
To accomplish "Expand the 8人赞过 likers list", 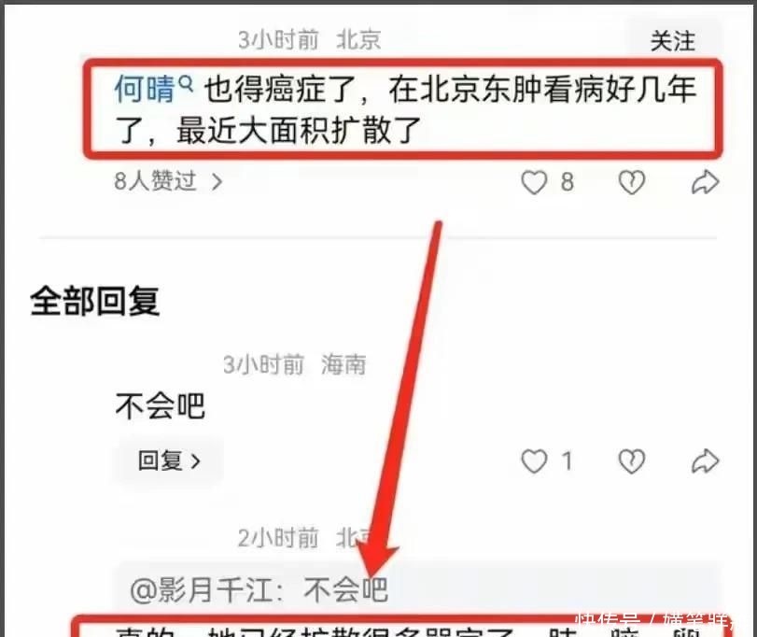I will [168, 181].
